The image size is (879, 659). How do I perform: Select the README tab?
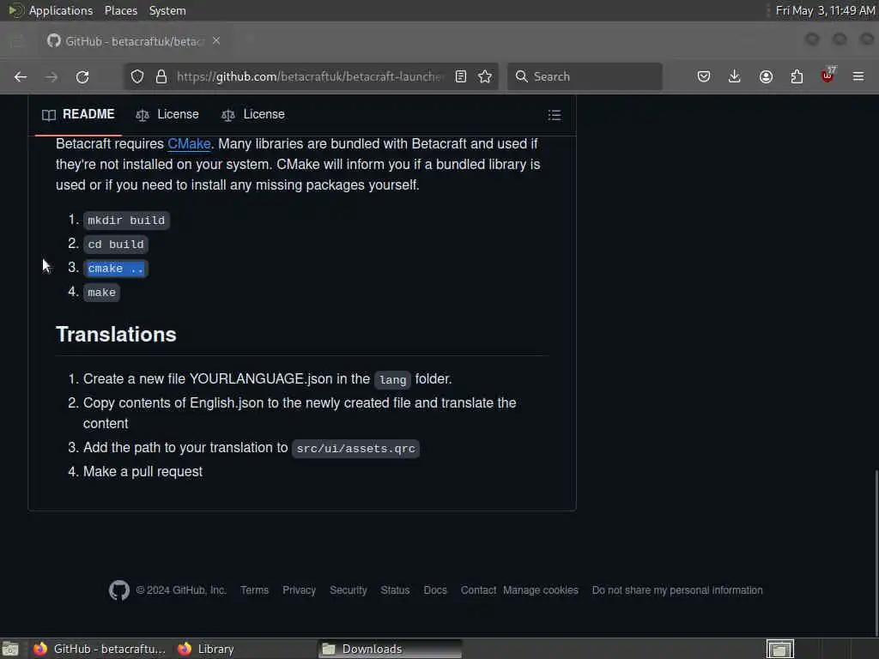[78, 115]
